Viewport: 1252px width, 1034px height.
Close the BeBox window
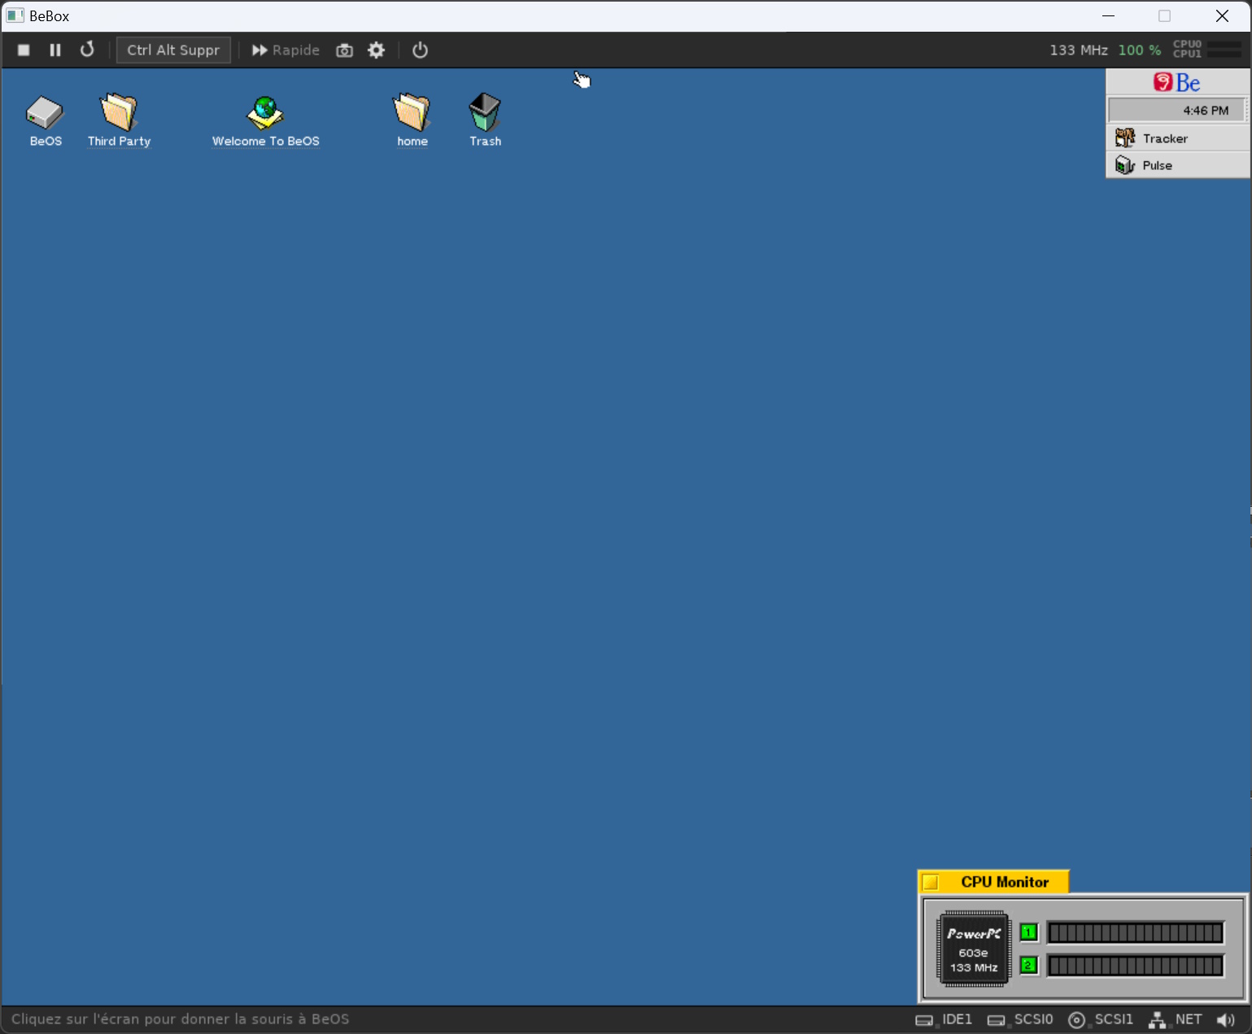point(1222,16)
